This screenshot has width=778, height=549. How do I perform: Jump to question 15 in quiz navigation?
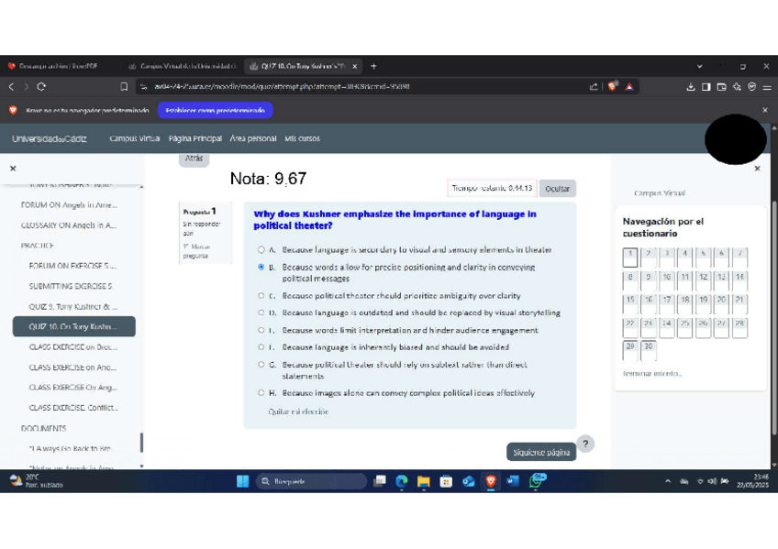(630, 300)
